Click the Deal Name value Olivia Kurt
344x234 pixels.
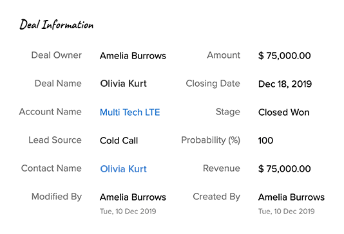pos(123,84)
